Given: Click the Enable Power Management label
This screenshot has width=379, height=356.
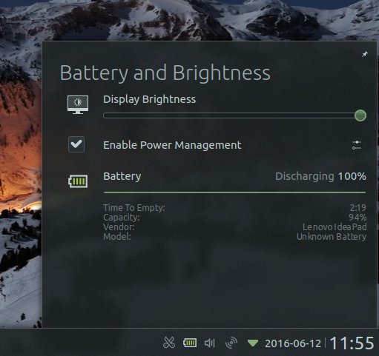Looking at the screenshot, I should pos(172,145).
